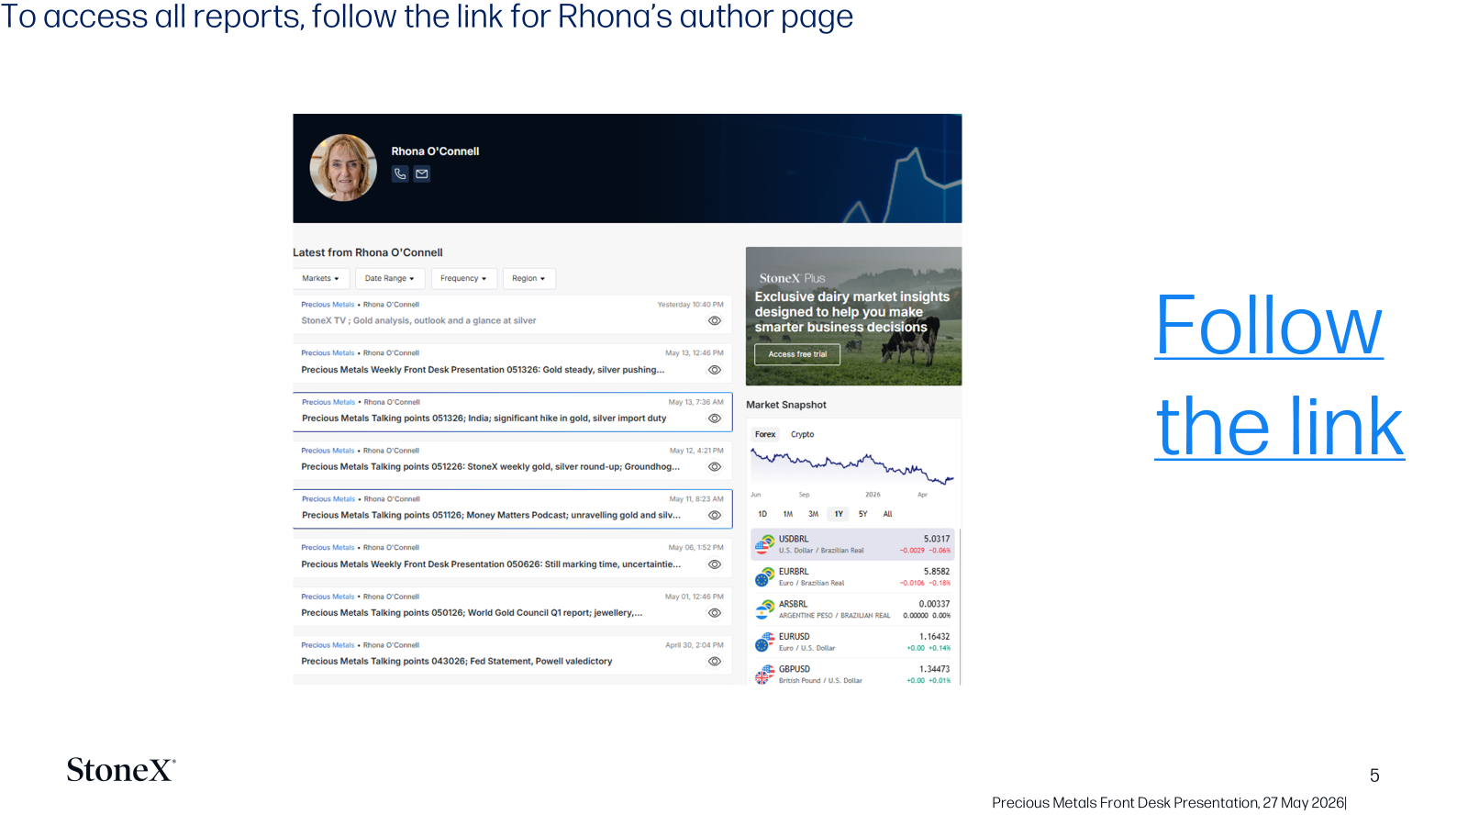The width and height of the screenshot is (1468, 826).
Task: Click the StoneX logo at slide bottom
Action: (121, 770)
